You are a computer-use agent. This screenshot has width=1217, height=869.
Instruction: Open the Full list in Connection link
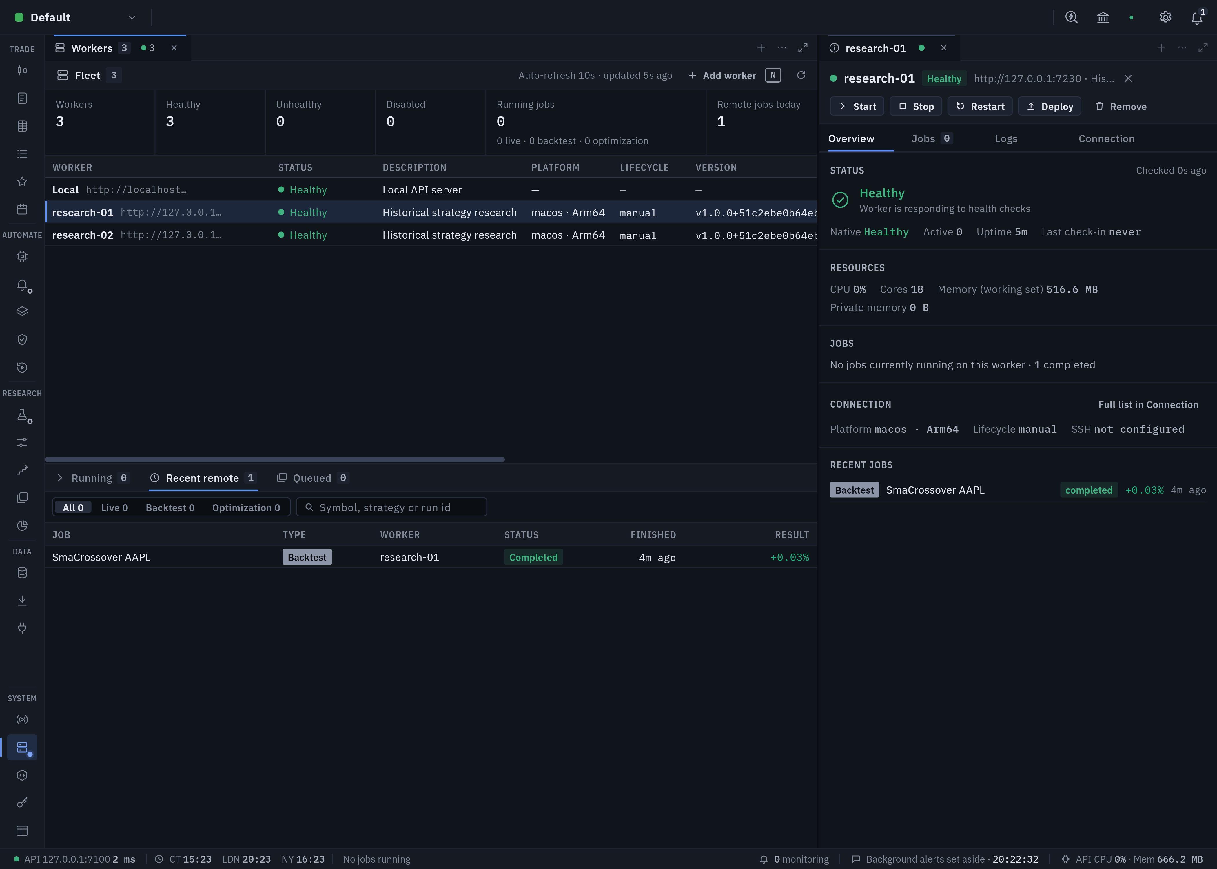pos(1148,405)
